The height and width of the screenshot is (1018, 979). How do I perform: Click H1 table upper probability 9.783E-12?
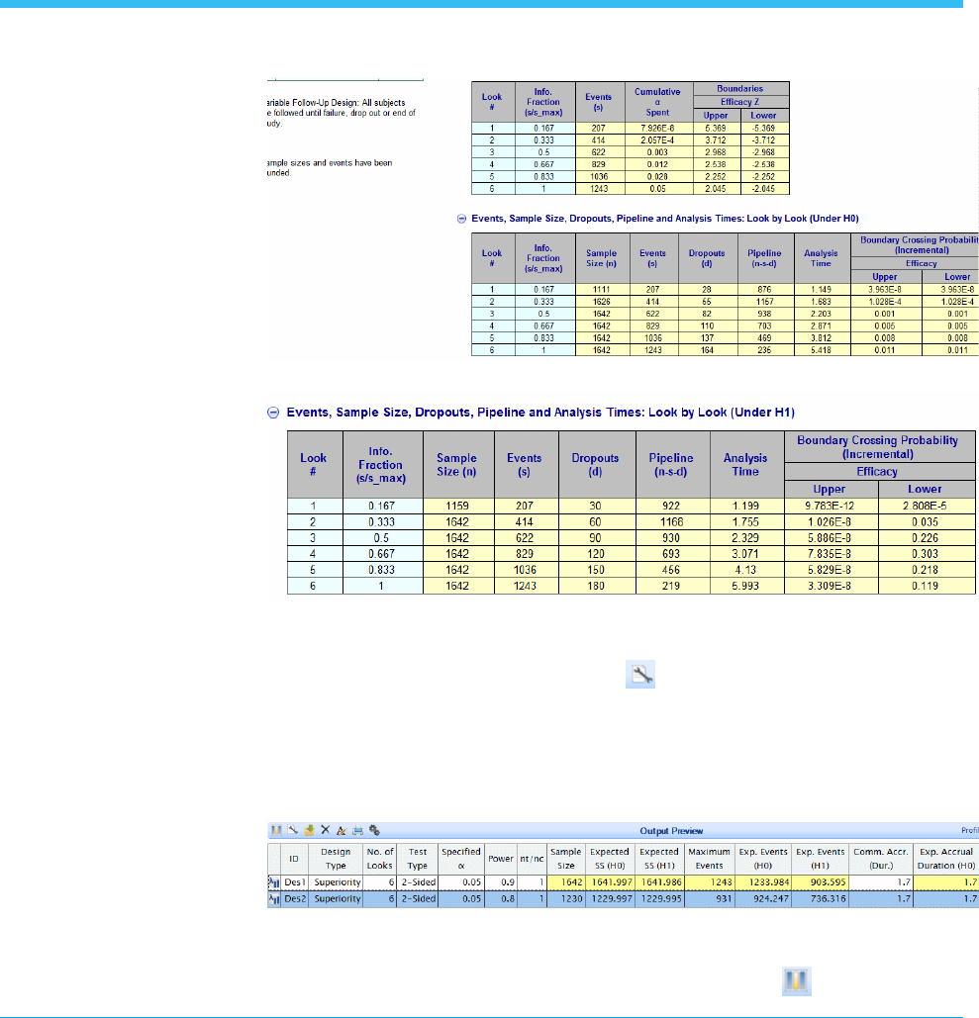[x=831, y=506]
